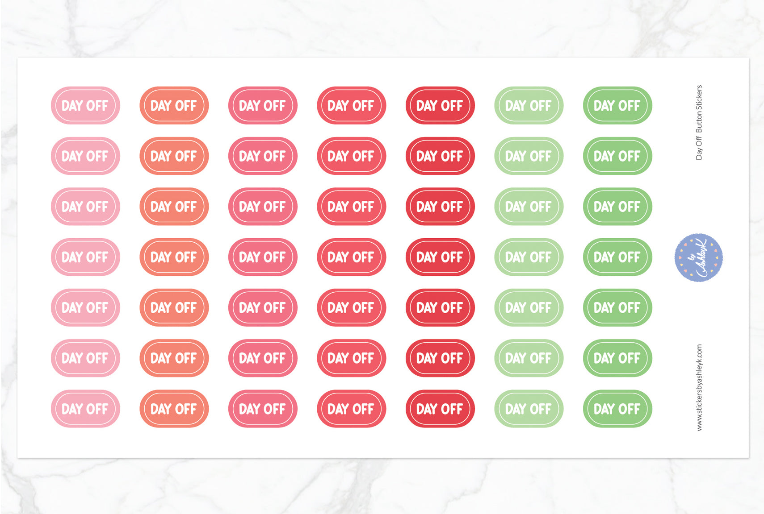Screen dimensions: 764x514
Task: Click the bottom-row coral orange DAY OFF sticker
Action: (x=174, y=409)
